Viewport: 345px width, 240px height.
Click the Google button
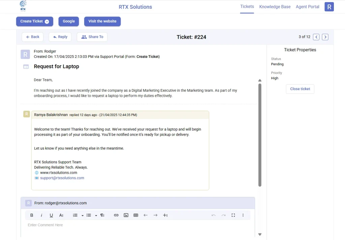point(69,21)
